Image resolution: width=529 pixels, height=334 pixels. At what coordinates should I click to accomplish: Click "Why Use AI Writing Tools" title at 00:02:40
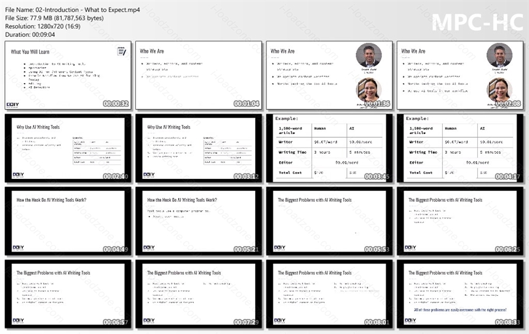(x=38, y=127)
